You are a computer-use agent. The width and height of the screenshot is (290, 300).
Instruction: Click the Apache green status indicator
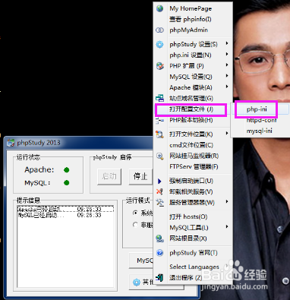(x=67, y=170)
